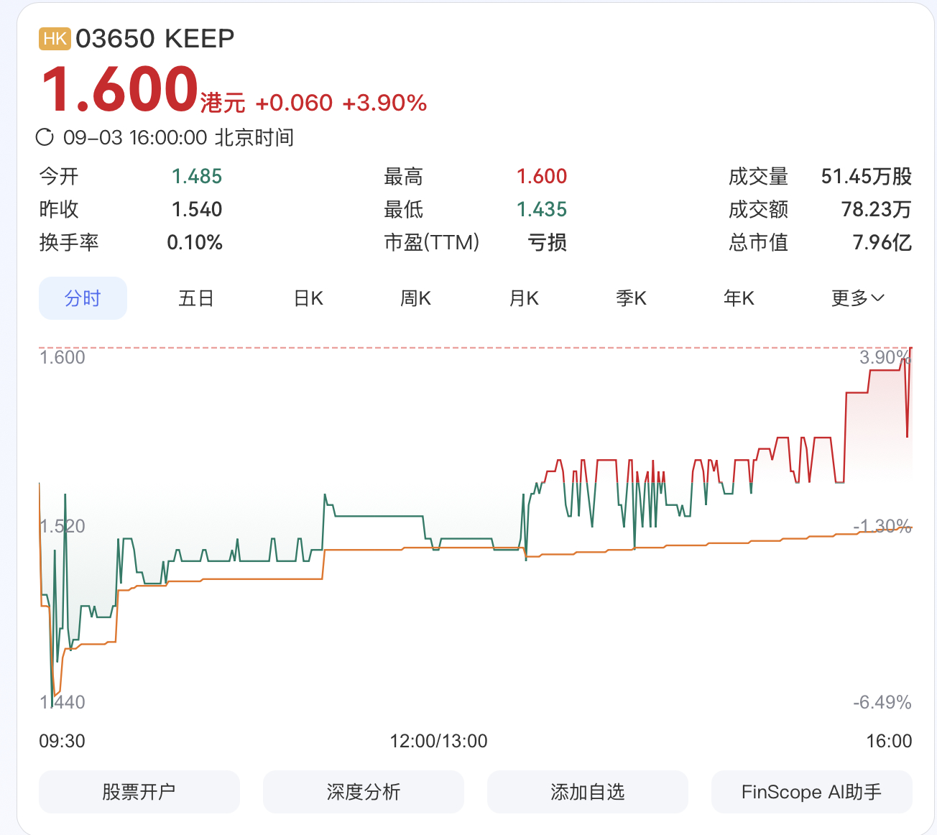
Task: Switch to the 五日 tab
Action: pos(196,298)
